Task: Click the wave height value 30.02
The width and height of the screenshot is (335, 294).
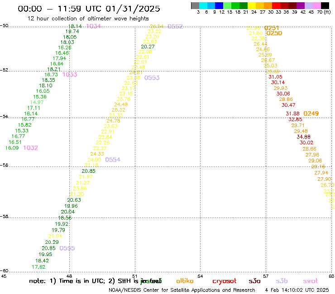Action: [x=306, y=142]
